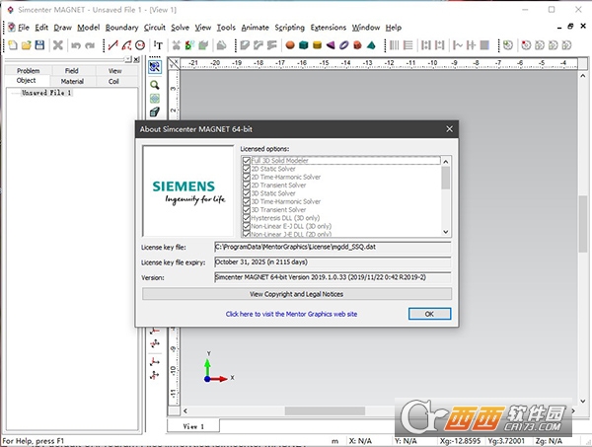Toggle 2D Time-Harmonic Solver checkbox
Screen dimensions: 592x447
pyautogui.click(x=247, y=177)
